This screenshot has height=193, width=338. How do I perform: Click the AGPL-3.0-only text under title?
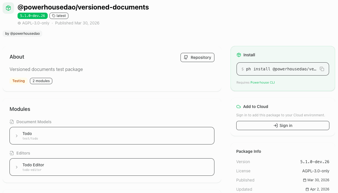point(36,23)
